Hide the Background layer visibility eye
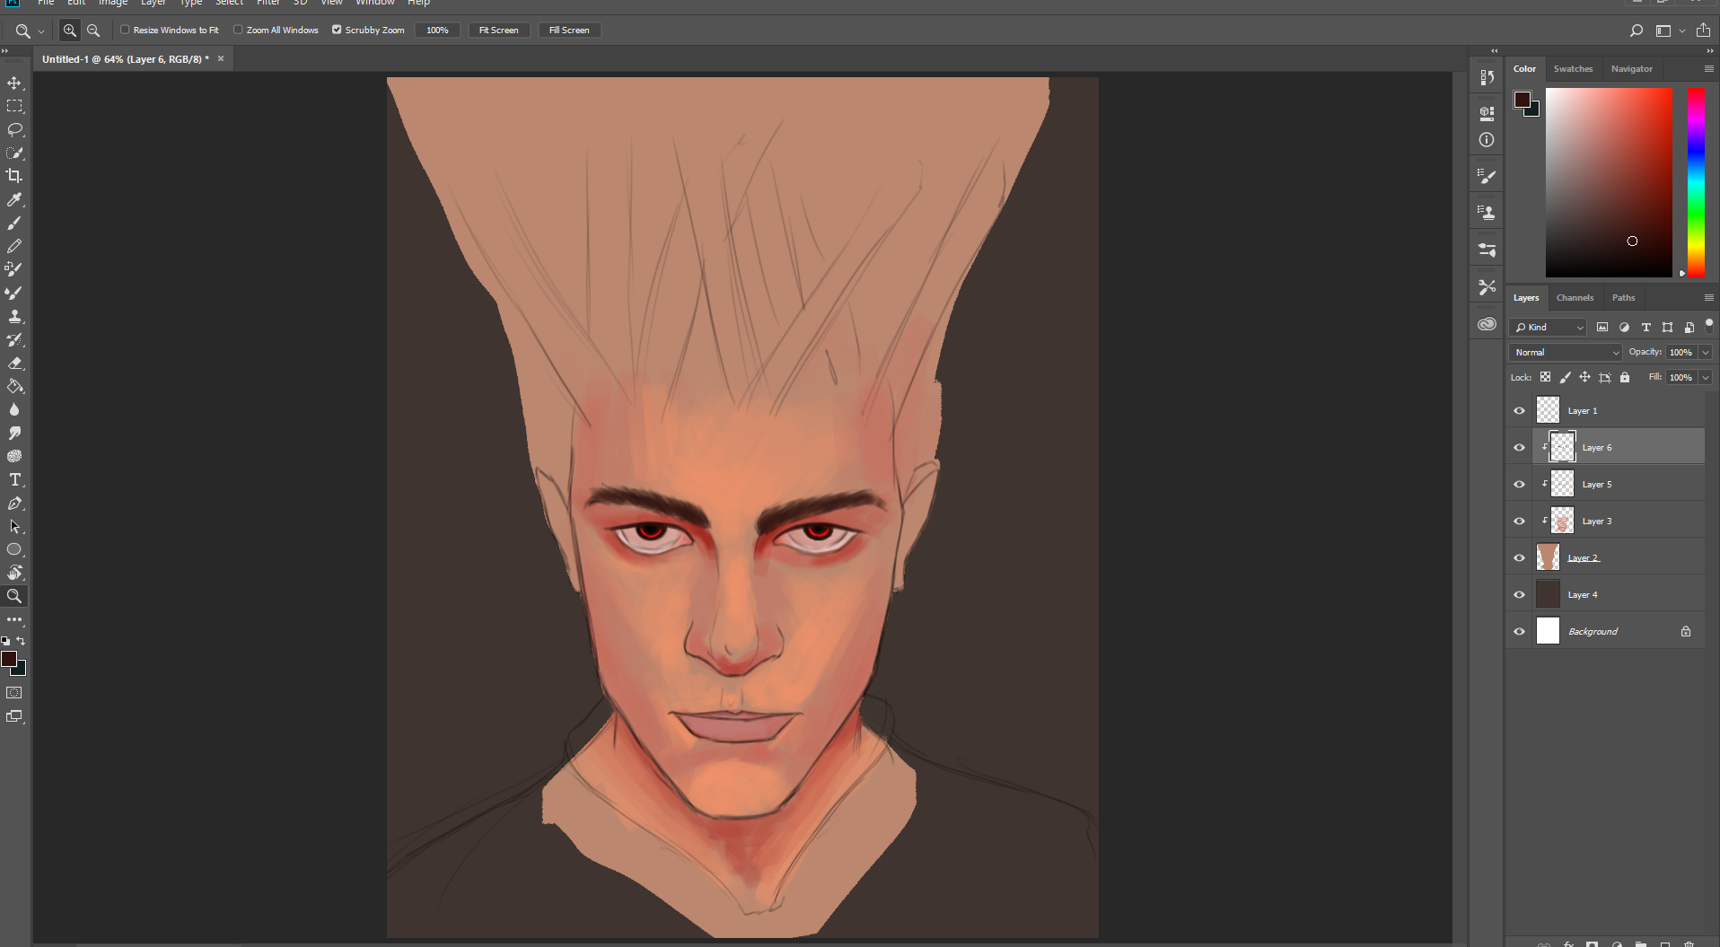Image resolution: width=1720 pixels, height=947 pixels. 1519,631
